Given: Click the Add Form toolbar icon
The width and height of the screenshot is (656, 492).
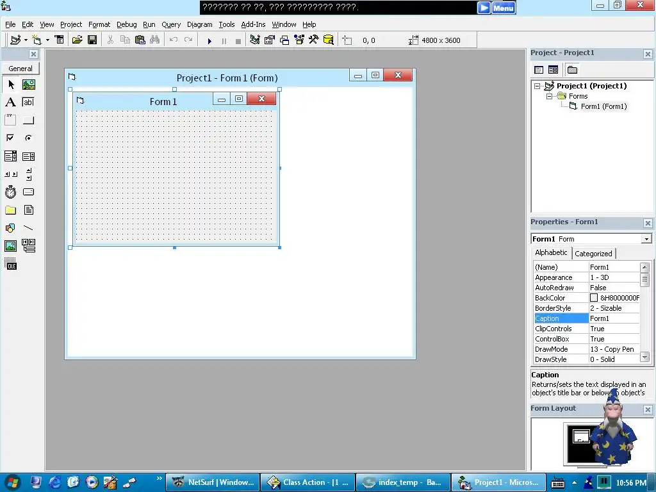Looking at the screenshot, I should click(x=37, y=40).
